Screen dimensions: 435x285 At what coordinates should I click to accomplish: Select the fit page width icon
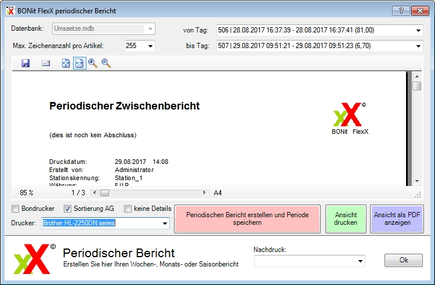click(x=79, y=63)
